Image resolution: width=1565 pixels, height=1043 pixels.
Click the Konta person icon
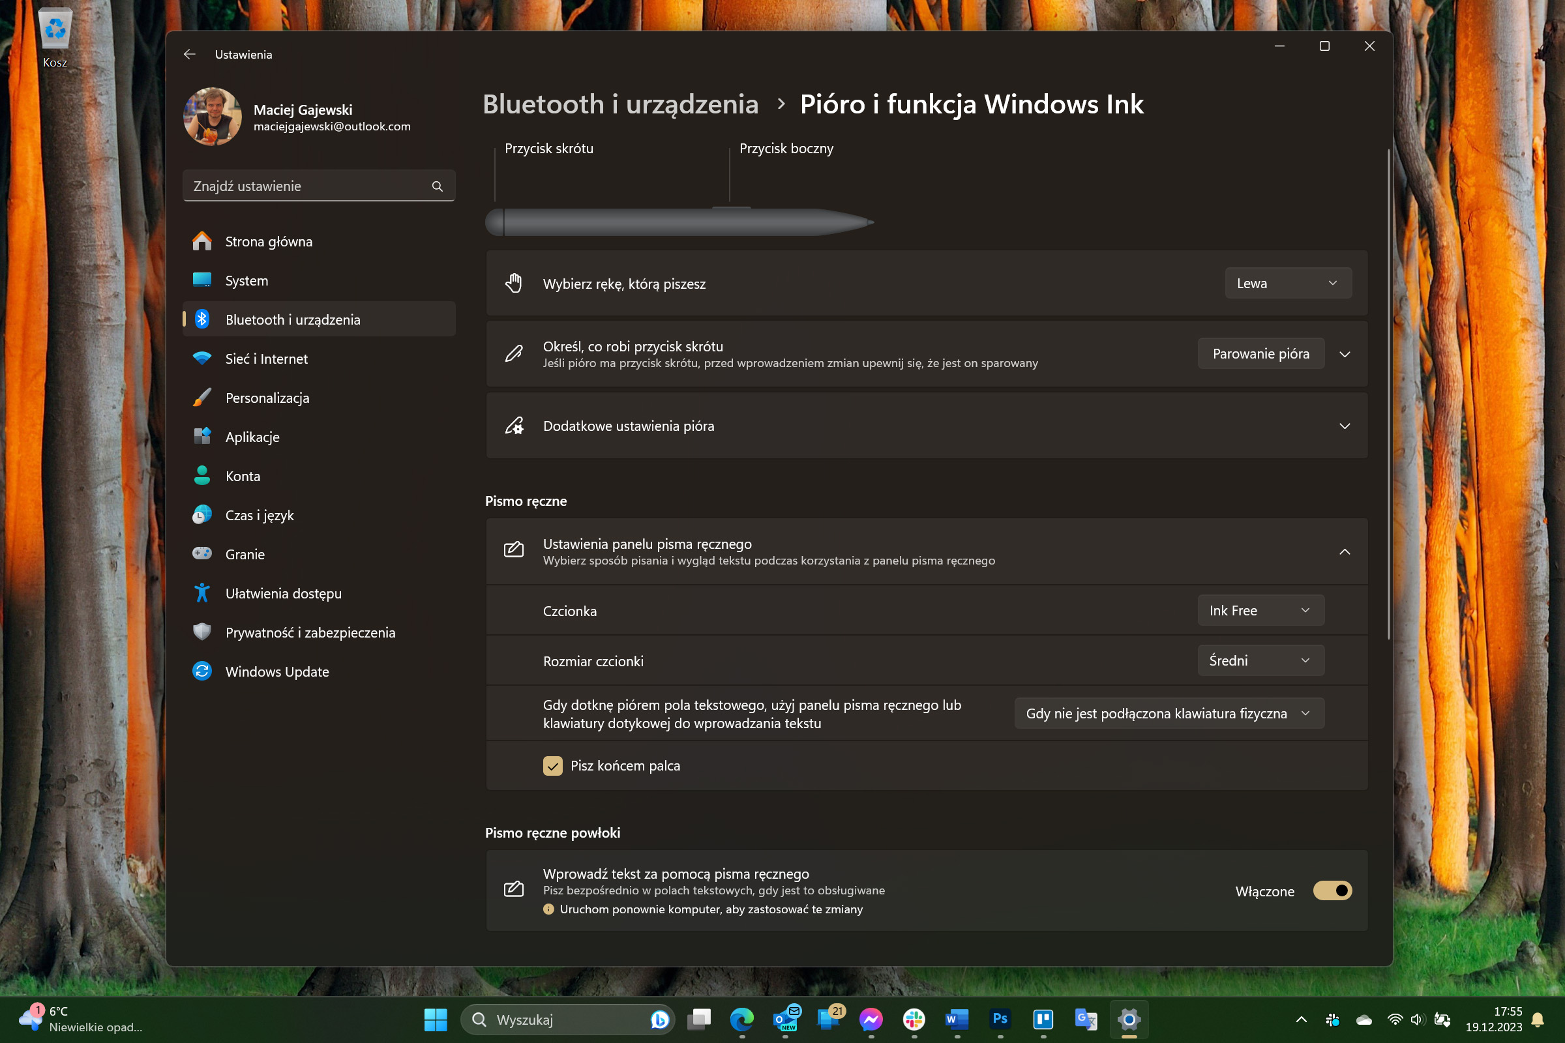coord(201,476)
